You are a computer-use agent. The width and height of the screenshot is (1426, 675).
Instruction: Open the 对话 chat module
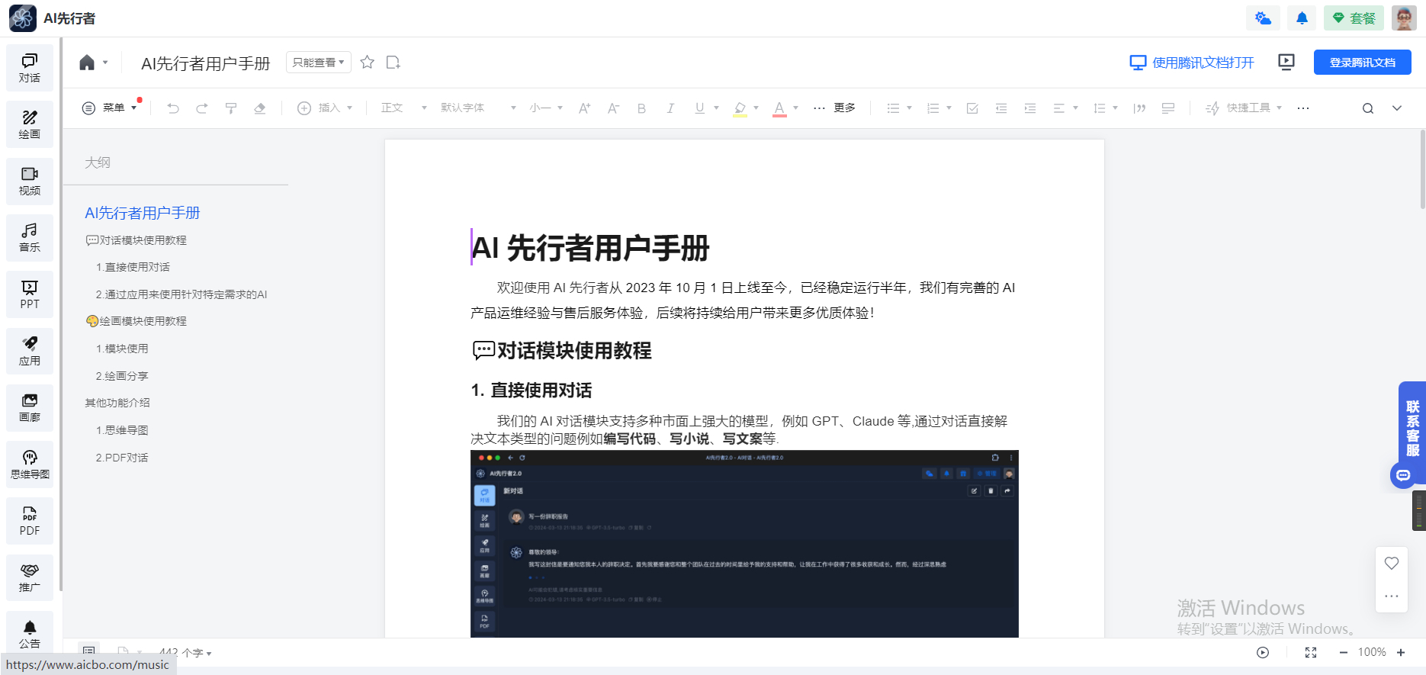coord(30,68)
